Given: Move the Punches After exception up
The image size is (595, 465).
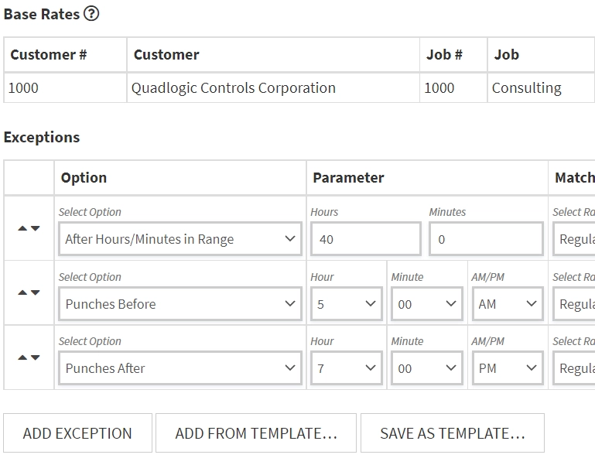Looking at the screenshot, I should click(23, 357).
